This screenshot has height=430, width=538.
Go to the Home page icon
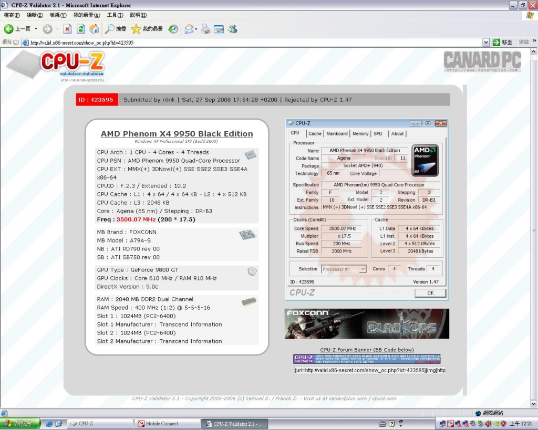point(94,29)
